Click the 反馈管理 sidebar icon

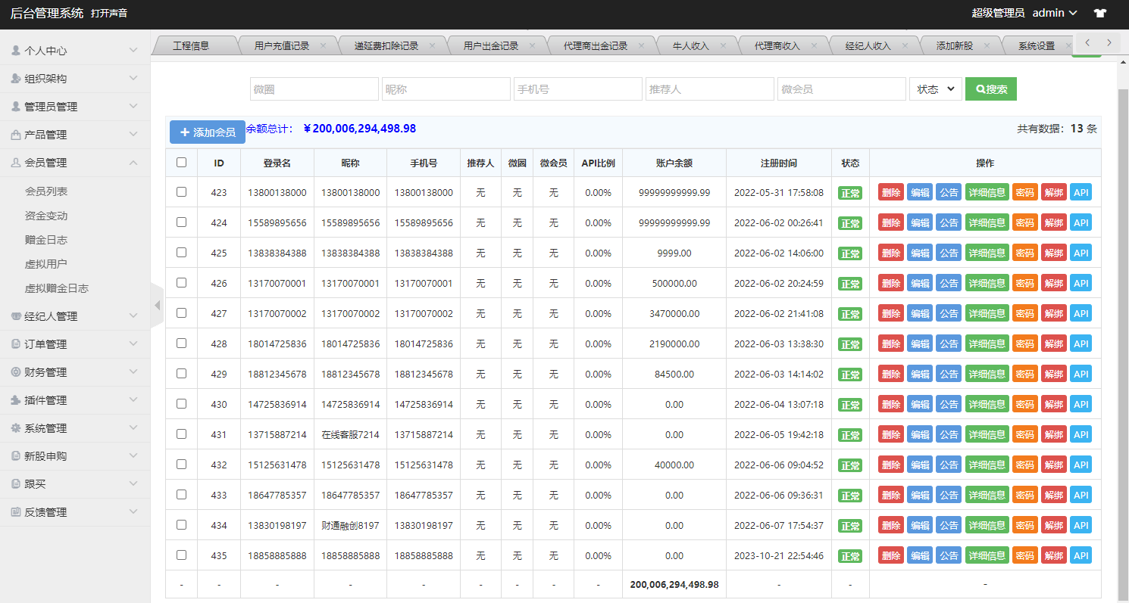click(16, 512)
